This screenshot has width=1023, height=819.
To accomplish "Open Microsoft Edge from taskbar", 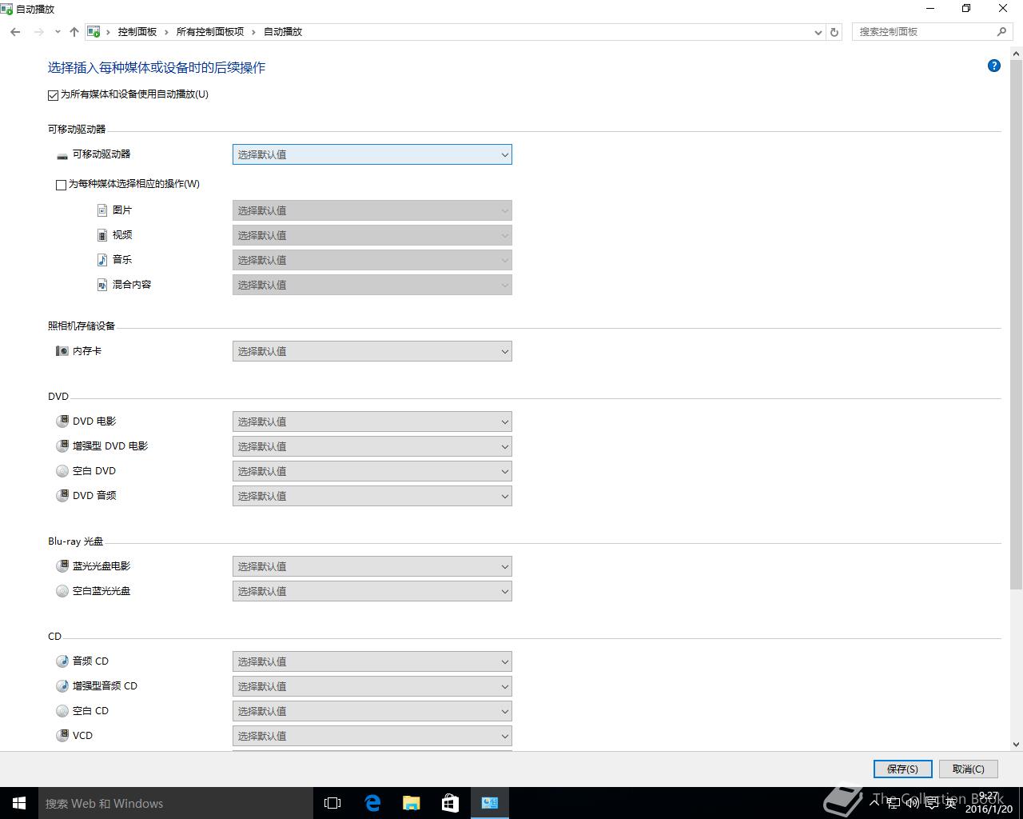I will click(x=372, y=803).
